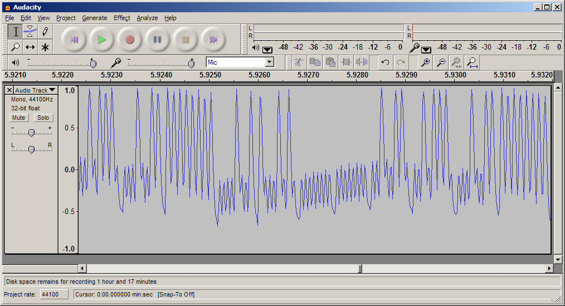The height and width of the screenshot is (306, 565).
Task: Click the playback output level meter
Action: coord(328,32)
